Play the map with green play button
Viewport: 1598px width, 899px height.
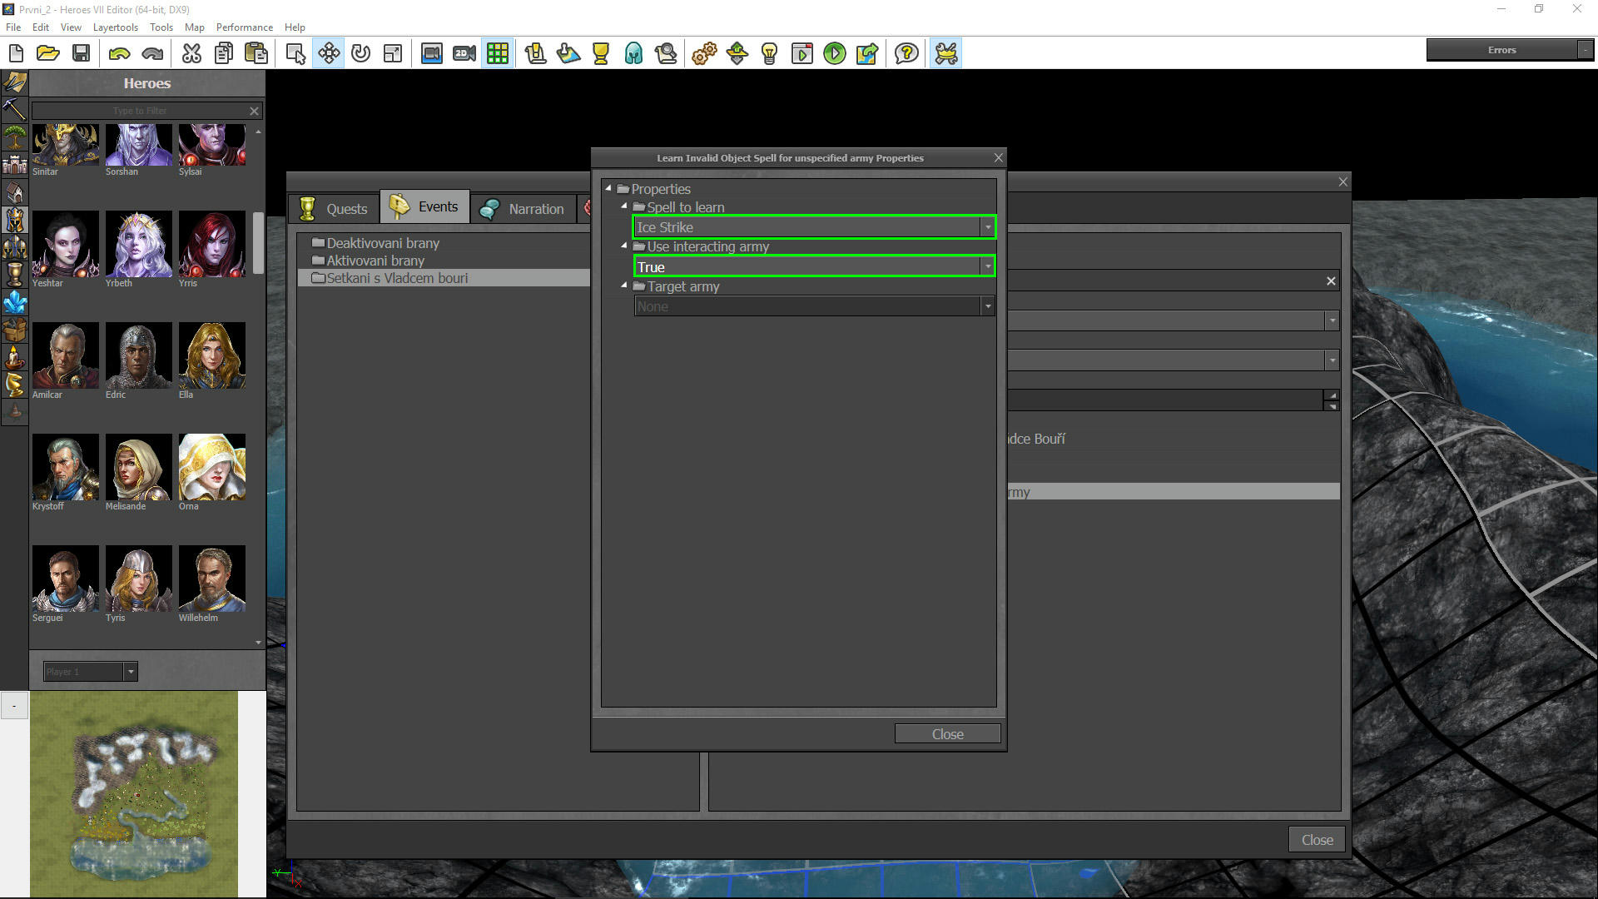click(x=834, y=53)
